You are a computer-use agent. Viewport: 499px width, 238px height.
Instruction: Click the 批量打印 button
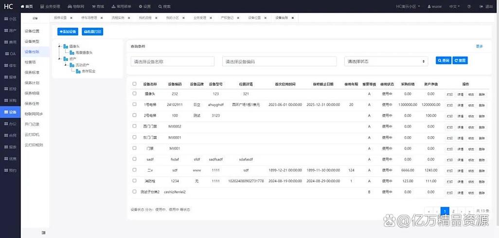click(92, 32)
